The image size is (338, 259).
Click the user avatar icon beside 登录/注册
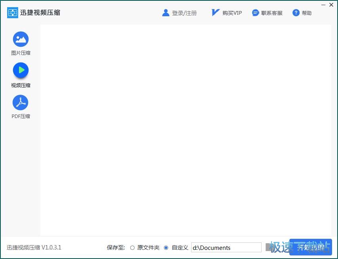point(165,12)
